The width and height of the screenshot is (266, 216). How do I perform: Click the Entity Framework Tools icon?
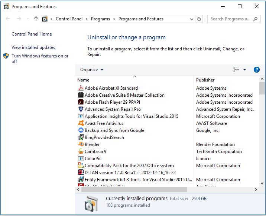81,179
